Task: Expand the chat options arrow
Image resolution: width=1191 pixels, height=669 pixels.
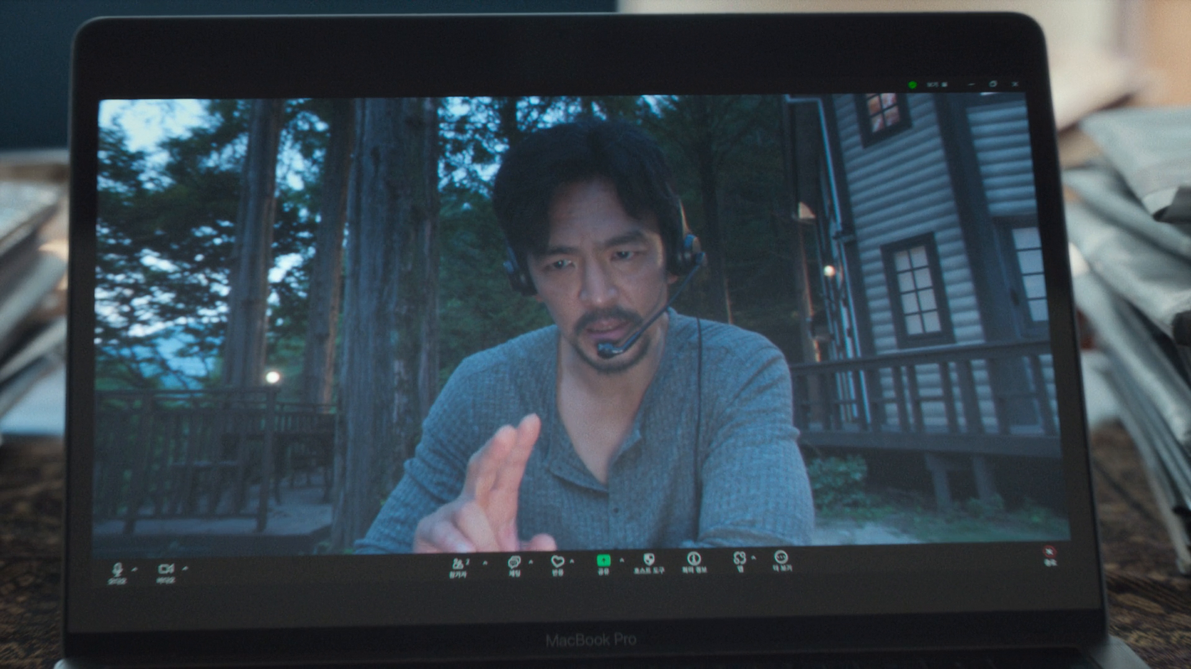Action: click(531, 562)
